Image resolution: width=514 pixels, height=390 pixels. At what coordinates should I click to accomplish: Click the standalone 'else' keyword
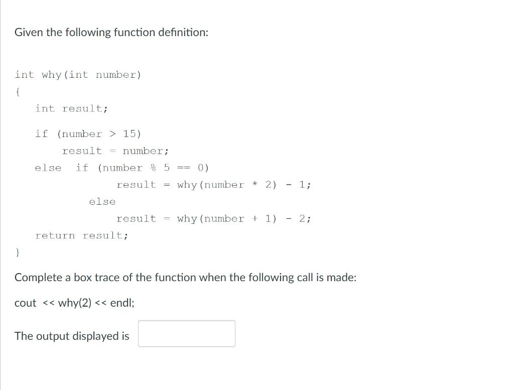pos(102,201)
